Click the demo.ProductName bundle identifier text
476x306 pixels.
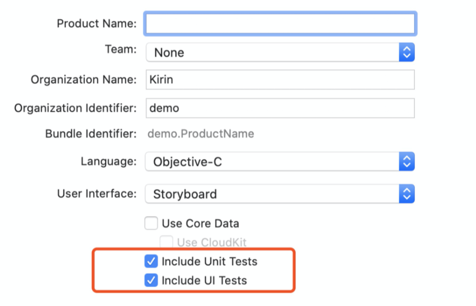[x=200, y=134]
